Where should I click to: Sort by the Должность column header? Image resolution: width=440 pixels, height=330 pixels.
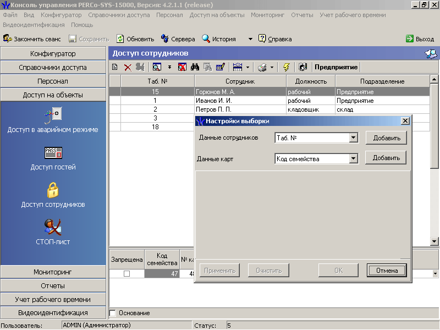311,81
